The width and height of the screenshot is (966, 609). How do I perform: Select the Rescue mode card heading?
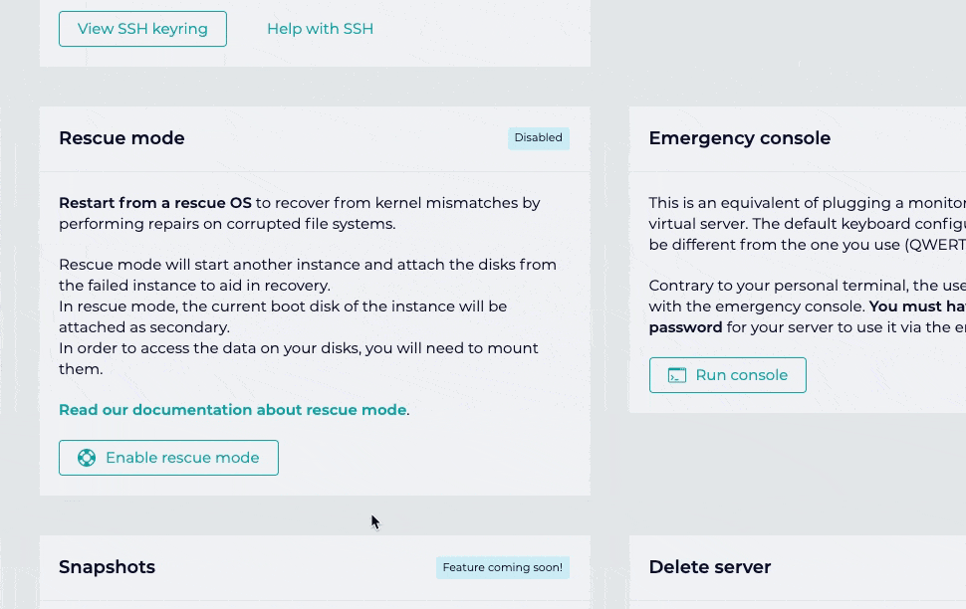click(x=121, y=138)
